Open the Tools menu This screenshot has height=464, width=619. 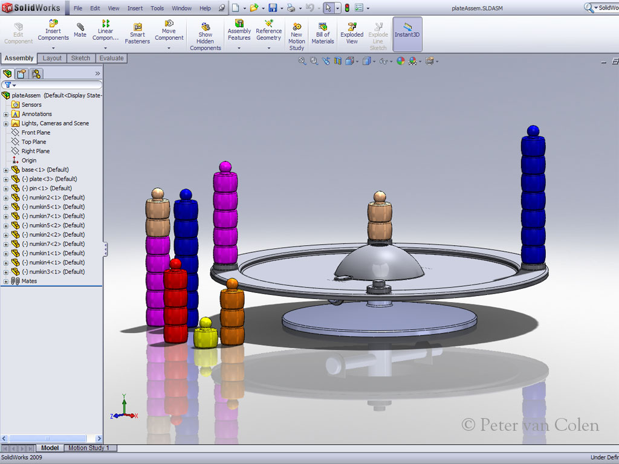(157, 8)
